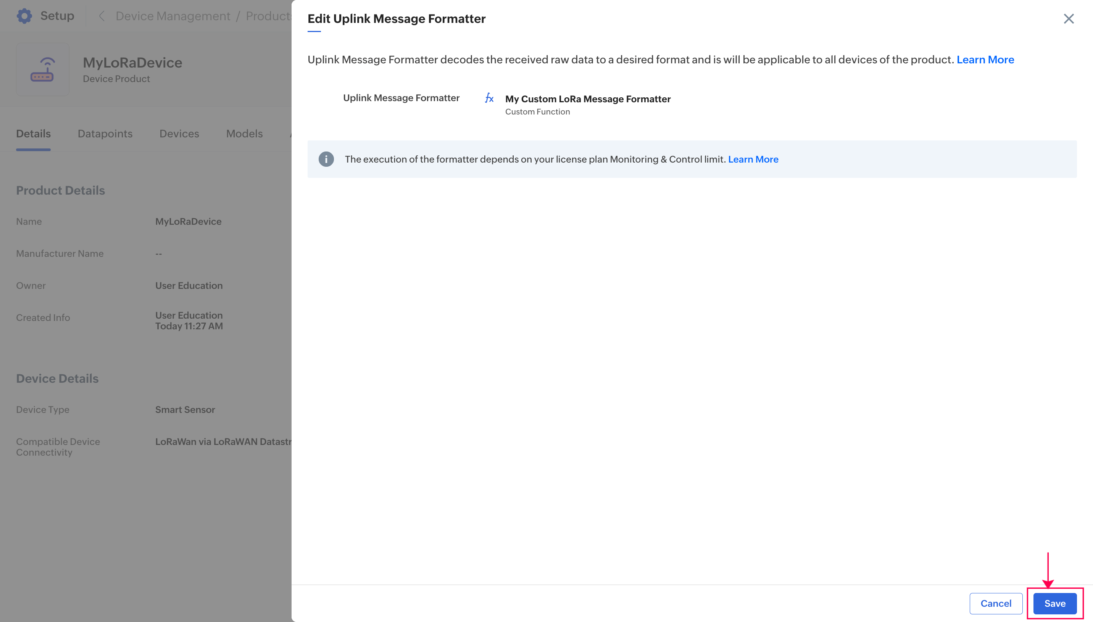Click the info icon in the banner
Viewport: 1093px width, 622px height.
pos(326,160)
